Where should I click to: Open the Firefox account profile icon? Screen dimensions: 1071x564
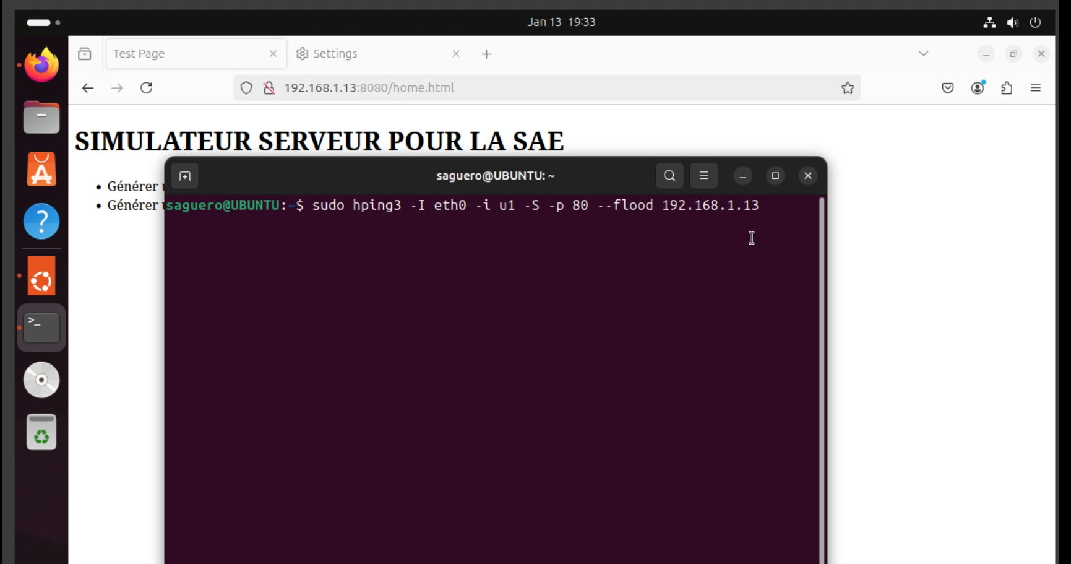point(978,88)
